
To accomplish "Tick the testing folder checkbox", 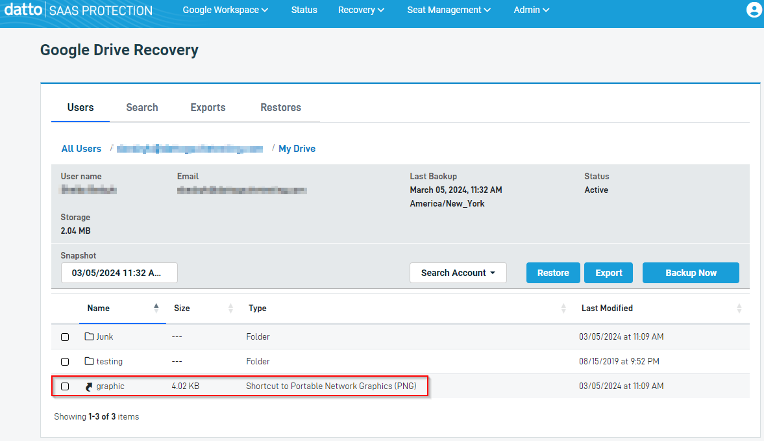I will [x=65, y=362].
